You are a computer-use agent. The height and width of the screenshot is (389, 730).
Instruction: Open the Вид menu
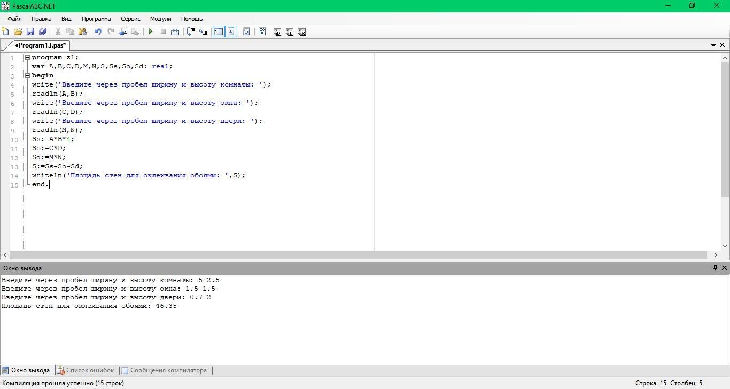click(x=66, y=19)
